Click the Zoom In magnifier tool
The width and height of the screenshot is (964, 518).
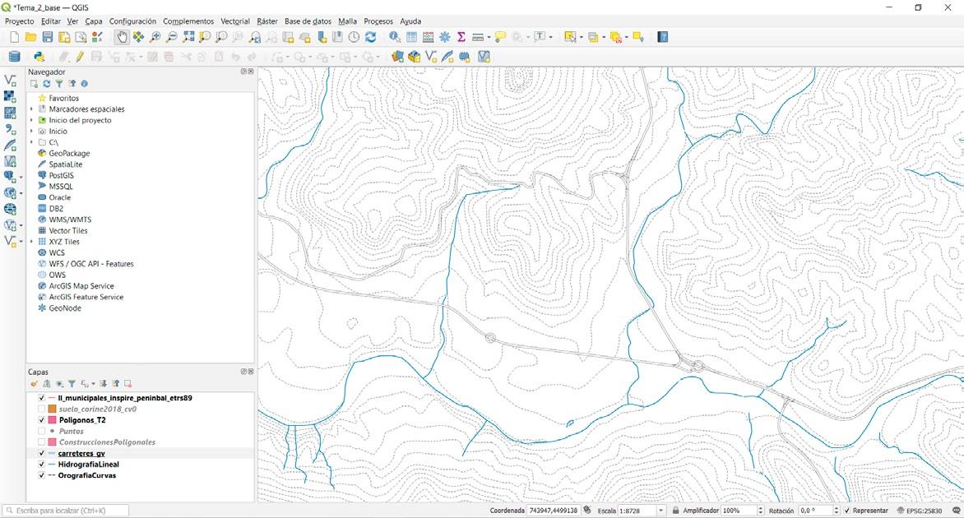click(155, 38)
